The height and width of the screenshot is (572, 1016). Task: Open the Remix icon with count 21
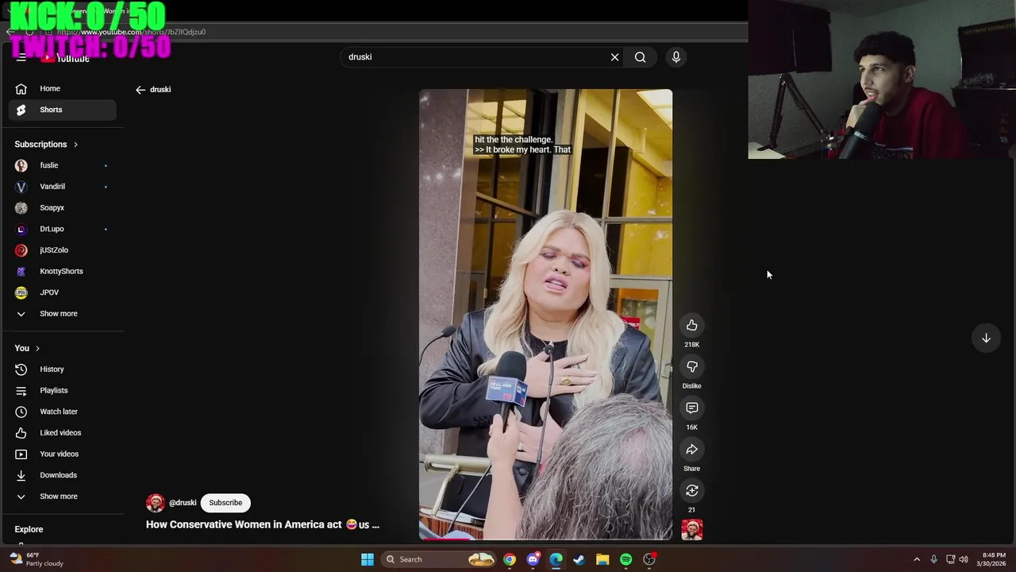point(691,490)
